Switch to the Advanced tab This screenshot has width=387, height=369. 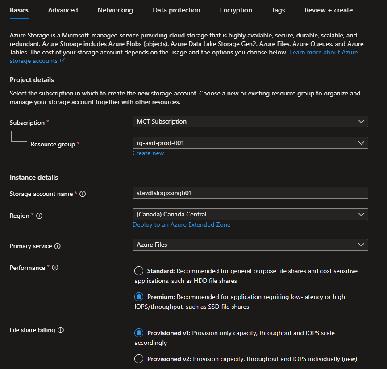(x=63, y=10)
